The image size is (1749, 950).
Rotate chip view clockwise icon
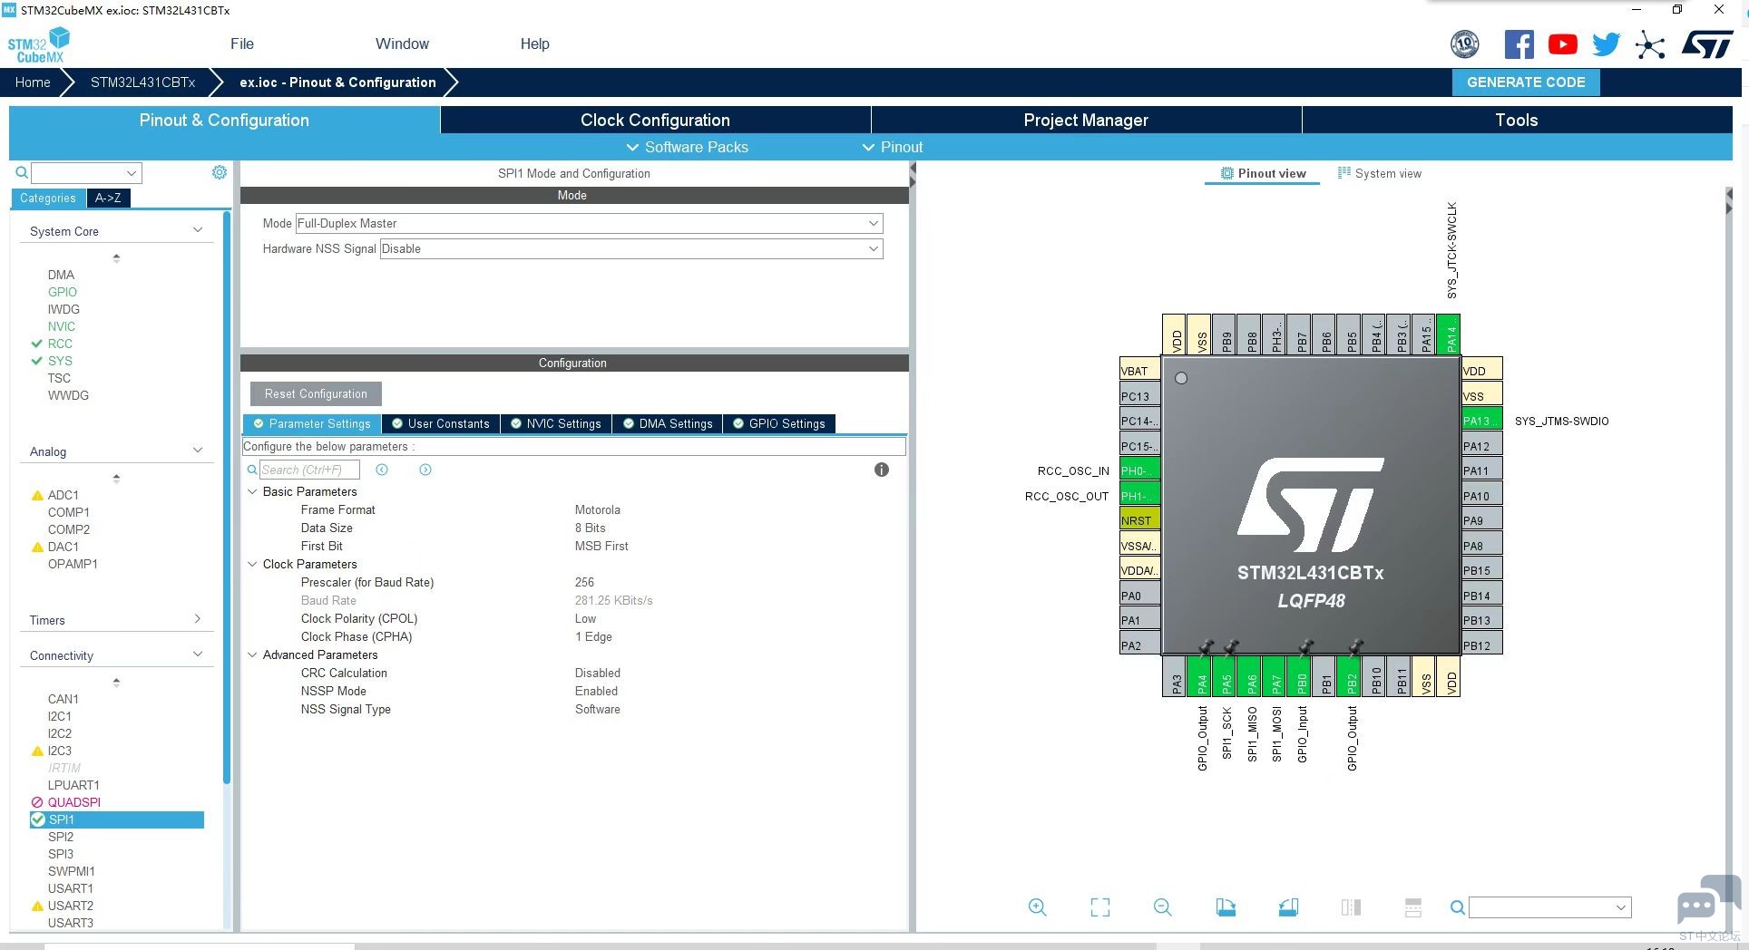1226,907
